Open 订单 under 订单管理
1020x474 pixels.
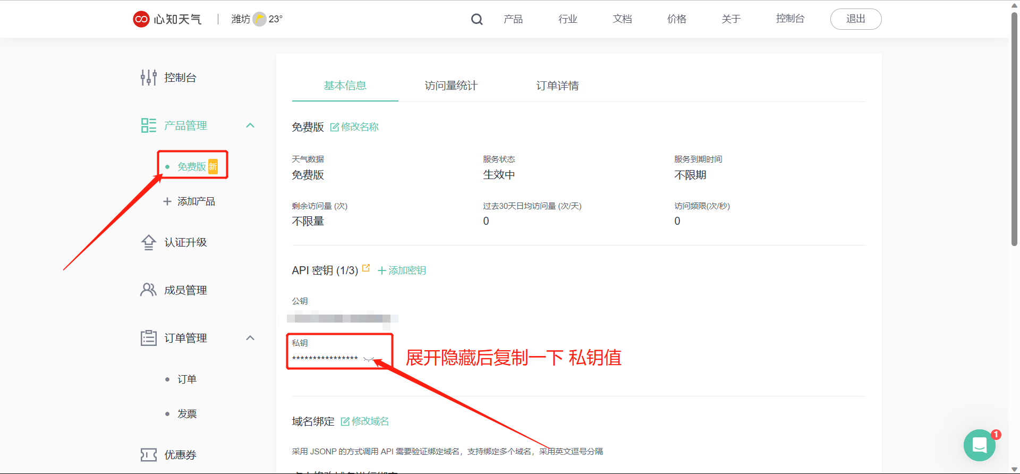click(187, 379)
